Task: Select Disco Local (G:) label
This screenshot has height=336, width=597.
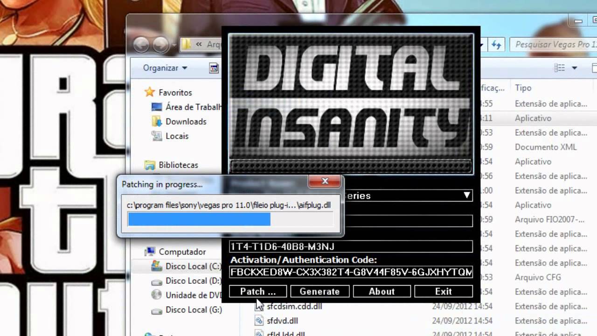Action: (193, 309)
